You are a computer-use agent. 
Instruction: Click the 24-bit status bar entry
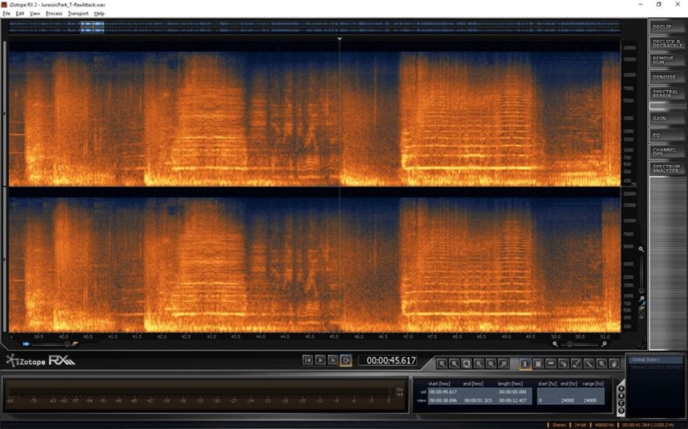click(x=580, y=425)
